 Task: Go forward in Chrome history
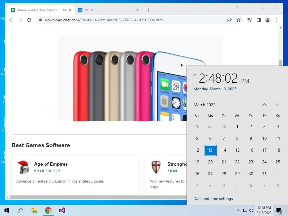tap(20, 20)
